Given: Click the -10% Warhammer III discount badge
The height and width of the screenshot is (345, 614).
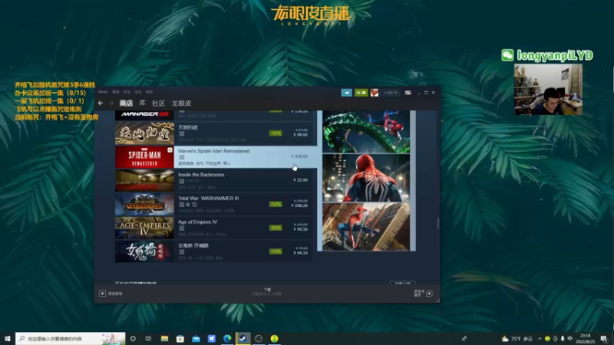Looking at the screenshot, I should tap(276, 204).
